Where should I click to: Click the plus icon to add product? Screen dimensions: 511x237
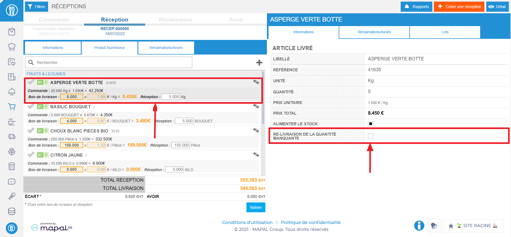pos(259,63)
